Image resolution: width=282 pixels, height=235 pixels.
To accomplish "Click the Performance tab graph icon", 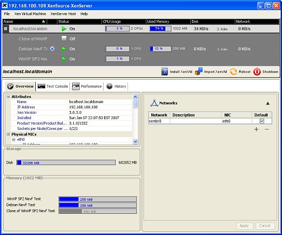I will tap(76, 86).
